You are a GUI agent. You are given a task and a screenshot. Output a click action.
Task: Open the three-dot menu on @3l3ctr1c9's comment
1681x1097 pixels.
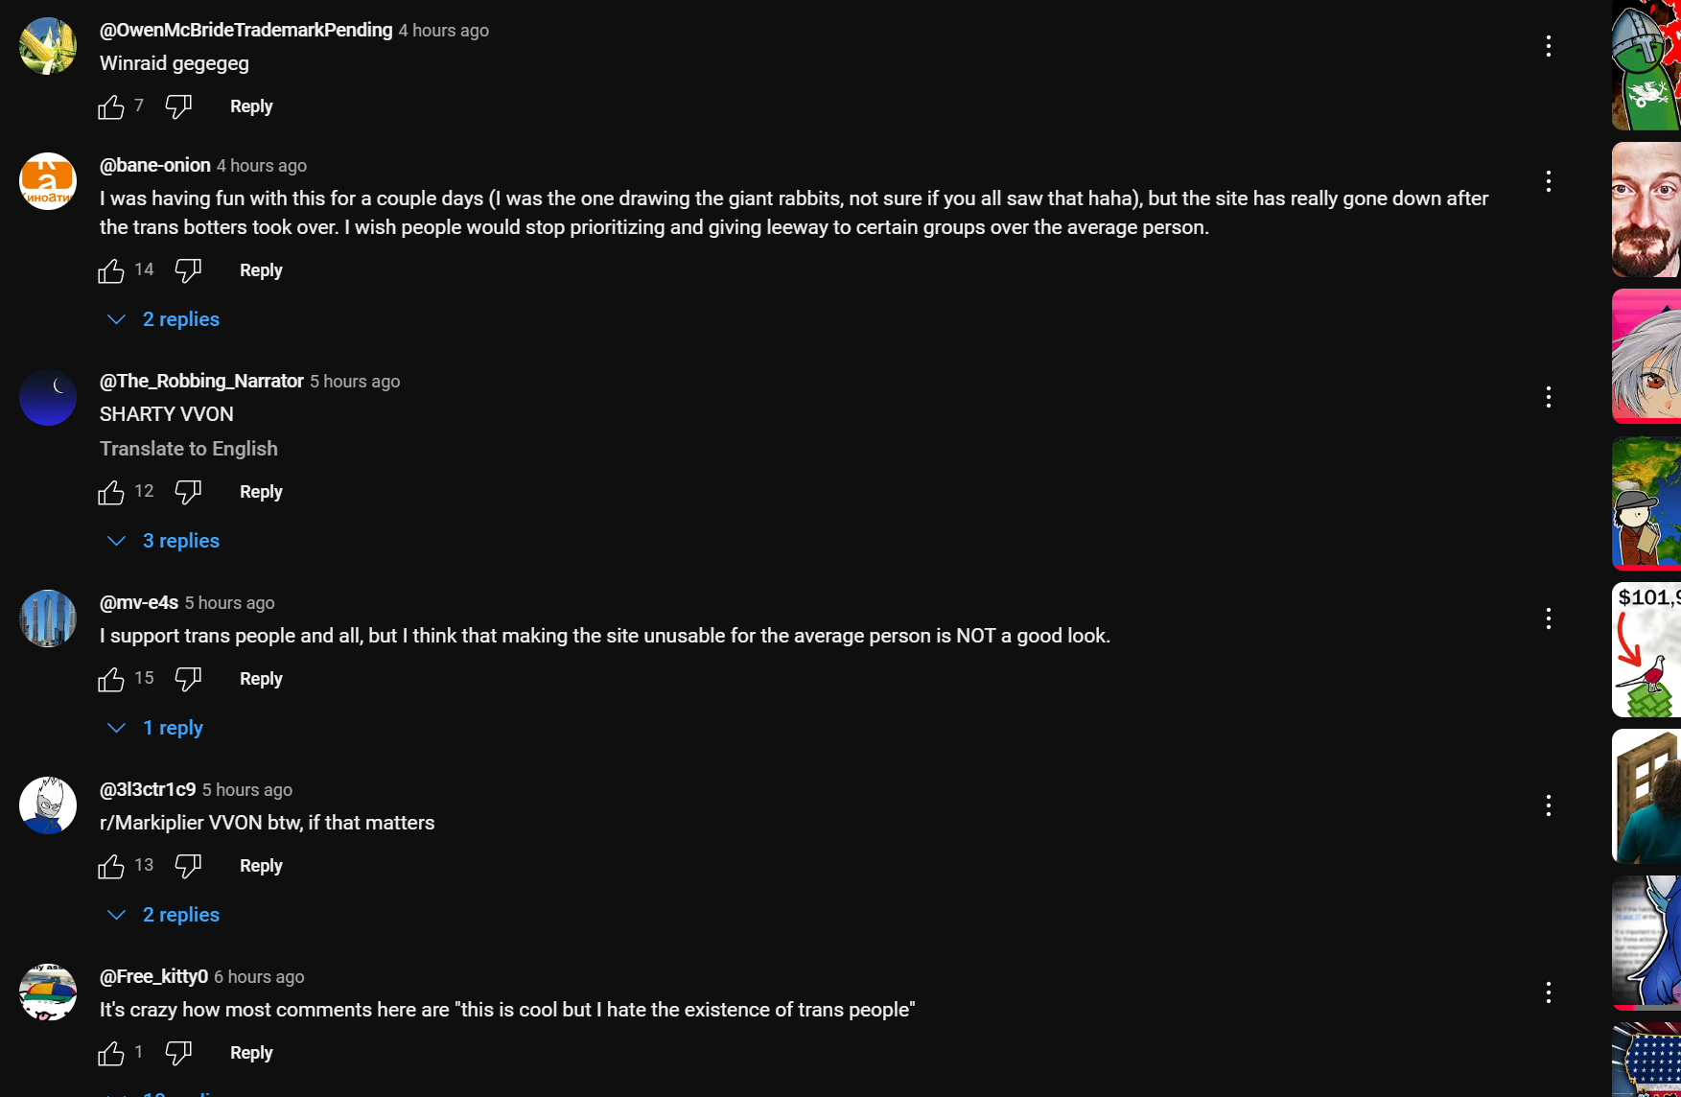click(1548, 805)
